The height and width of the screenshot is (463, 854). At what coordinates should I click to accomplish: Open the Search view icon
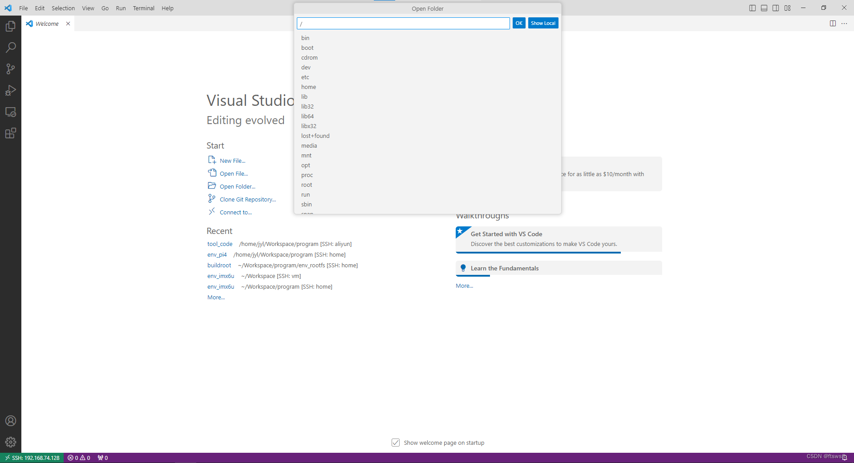pos(11,48)
